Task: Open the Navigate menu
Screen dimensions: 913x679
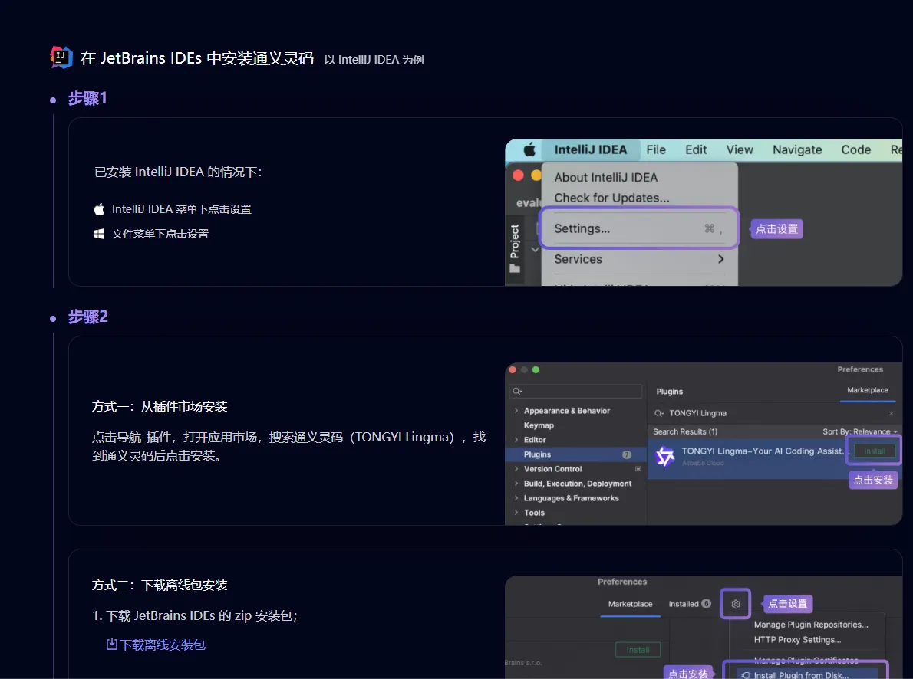Action: tap(797, 149)
